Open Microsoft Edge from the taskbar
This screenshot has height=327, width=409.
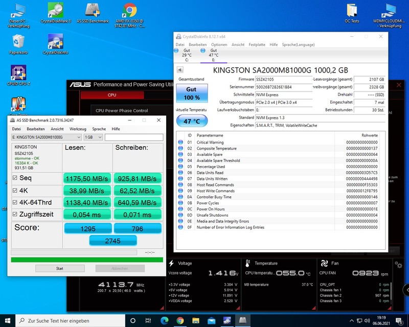click(165, 320)
